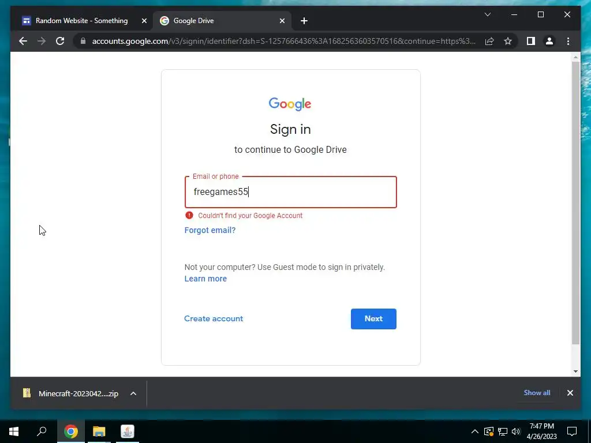591x443 pixels.
Task: Bookmark this page with the star icon
Action: pos(508,41)
